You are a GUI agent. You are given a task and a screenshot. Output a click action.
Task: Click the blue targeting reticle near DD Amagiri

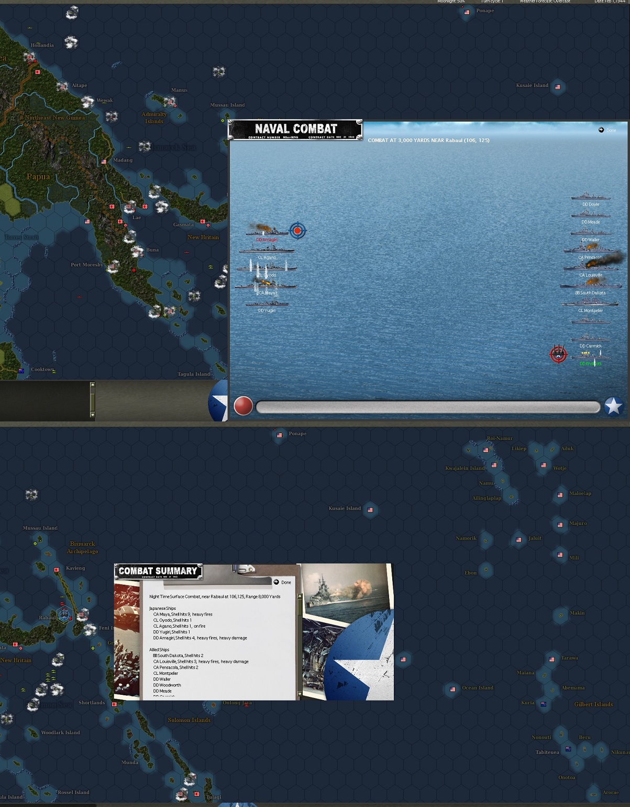pyautogui.click(x=298, y=230)
